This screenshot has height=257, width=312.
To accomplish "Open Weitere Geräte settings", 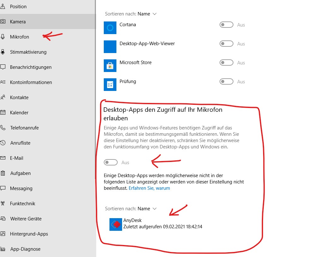I will [48, 218].
